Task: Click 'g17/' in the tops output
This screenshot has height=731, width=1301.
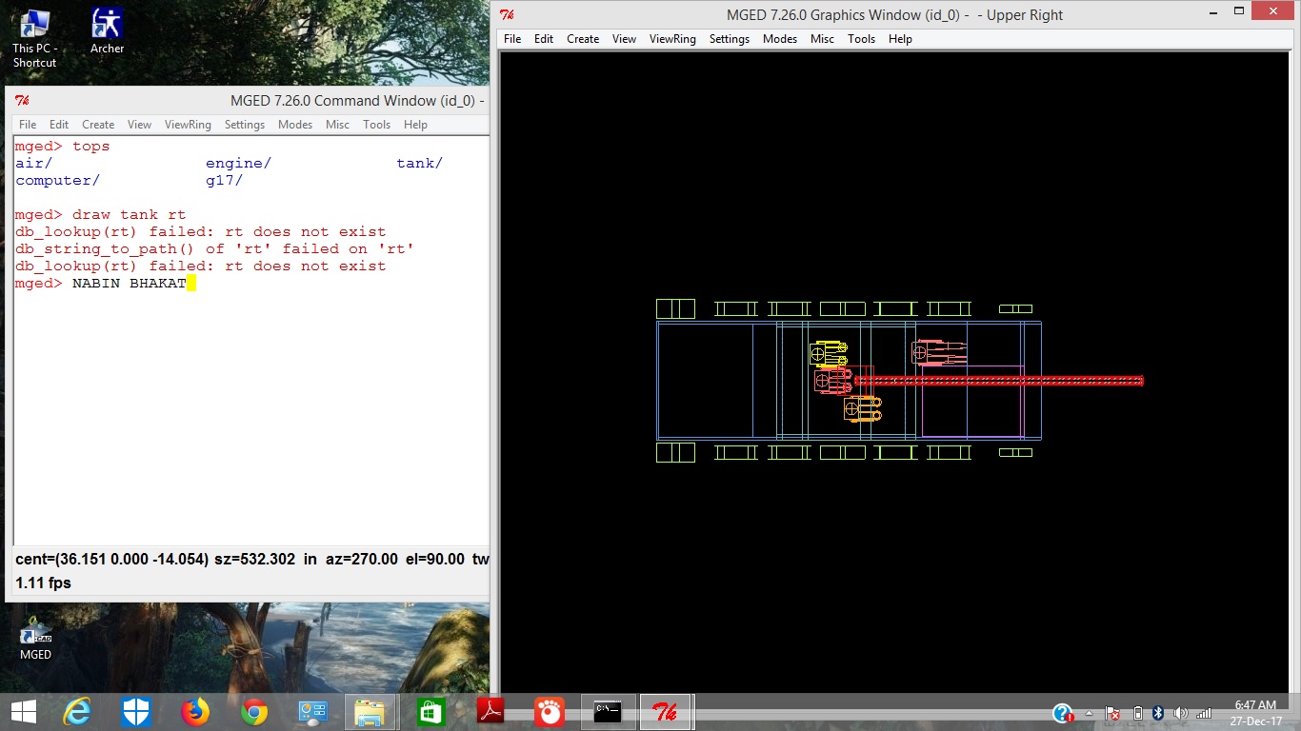Action: pos(225,181)
